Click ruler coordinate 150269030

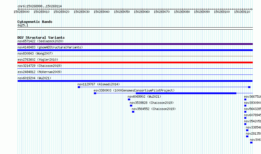coord(82,12)
